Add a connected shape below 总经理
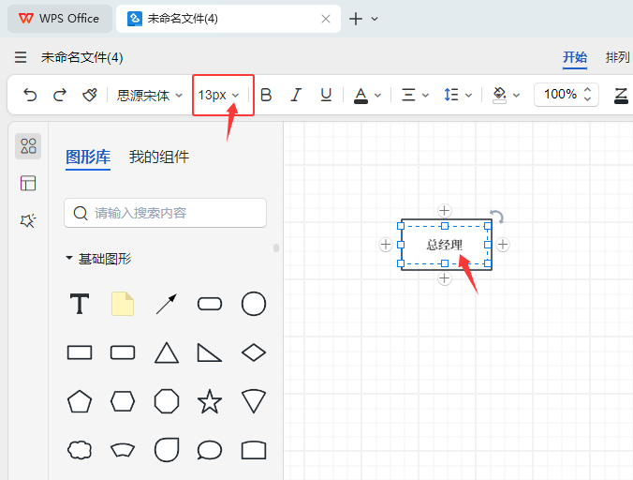The width and height of the screenshot is (633, 480). (445, 278)
